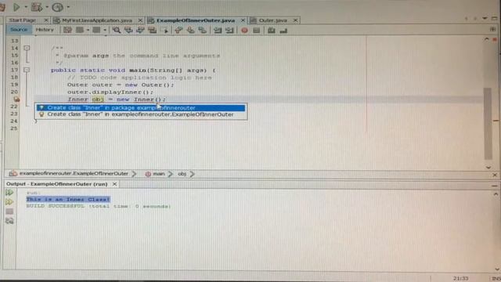The height and width of the screenshot is (282, 501).
Task: Click the Last Edit toolbar icon
Action: (67, 30)
